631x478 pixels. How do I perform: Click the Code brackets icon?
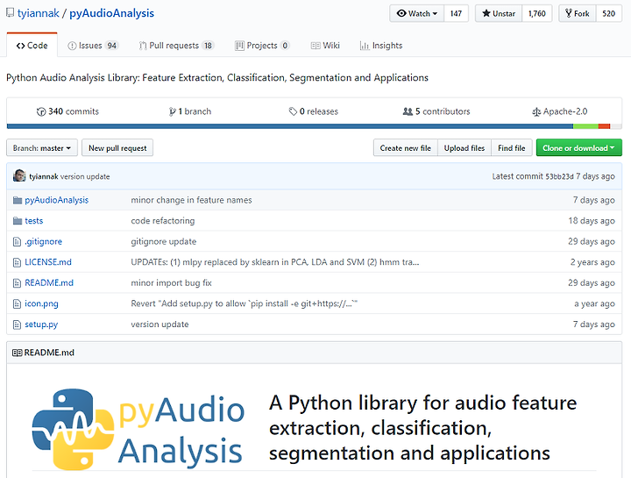point(20,46)
